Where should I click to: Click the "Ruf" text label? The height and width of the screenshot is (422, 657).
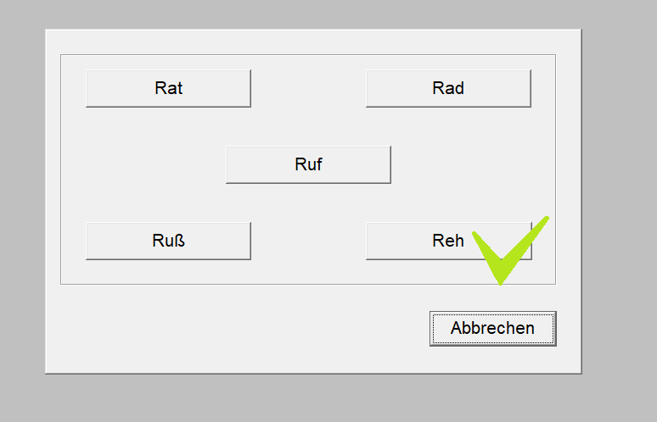(308, 164)
